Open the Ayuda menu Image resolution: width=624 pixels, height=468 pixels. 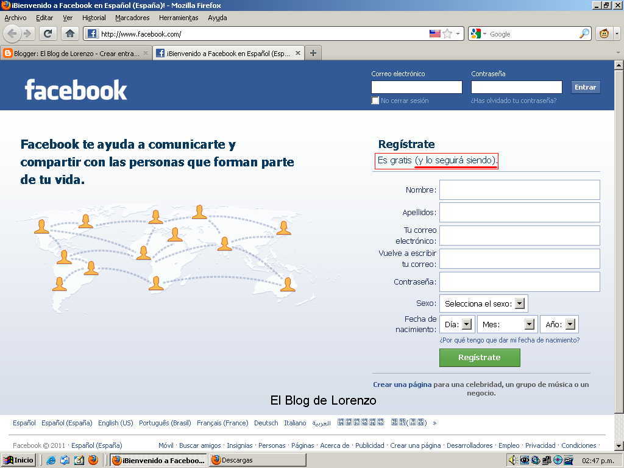point(218,18)
